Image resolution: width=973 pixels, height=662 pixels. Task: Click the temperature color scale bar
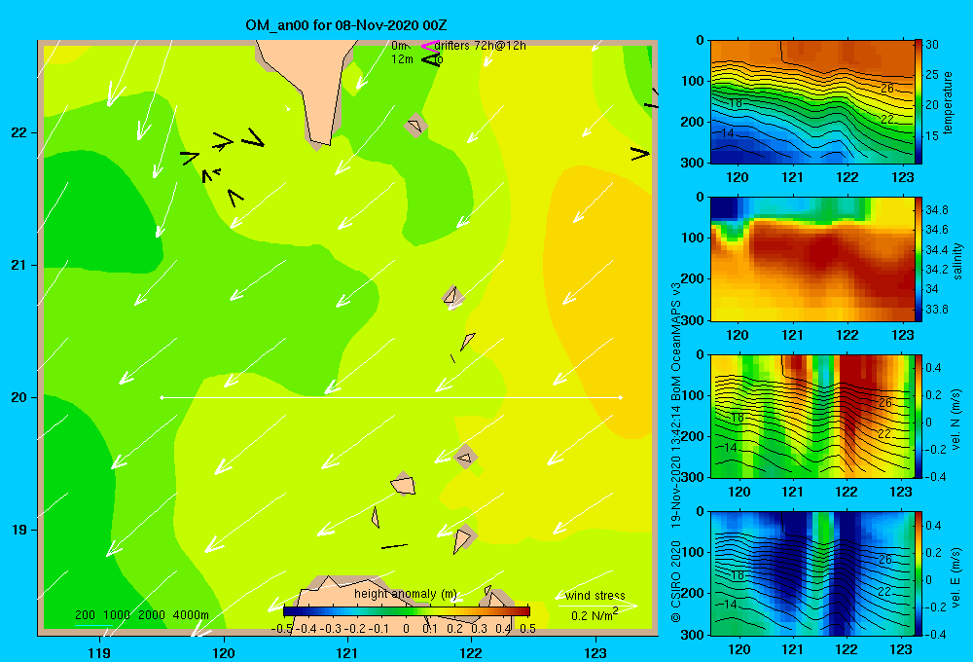(x=919, y=102)
